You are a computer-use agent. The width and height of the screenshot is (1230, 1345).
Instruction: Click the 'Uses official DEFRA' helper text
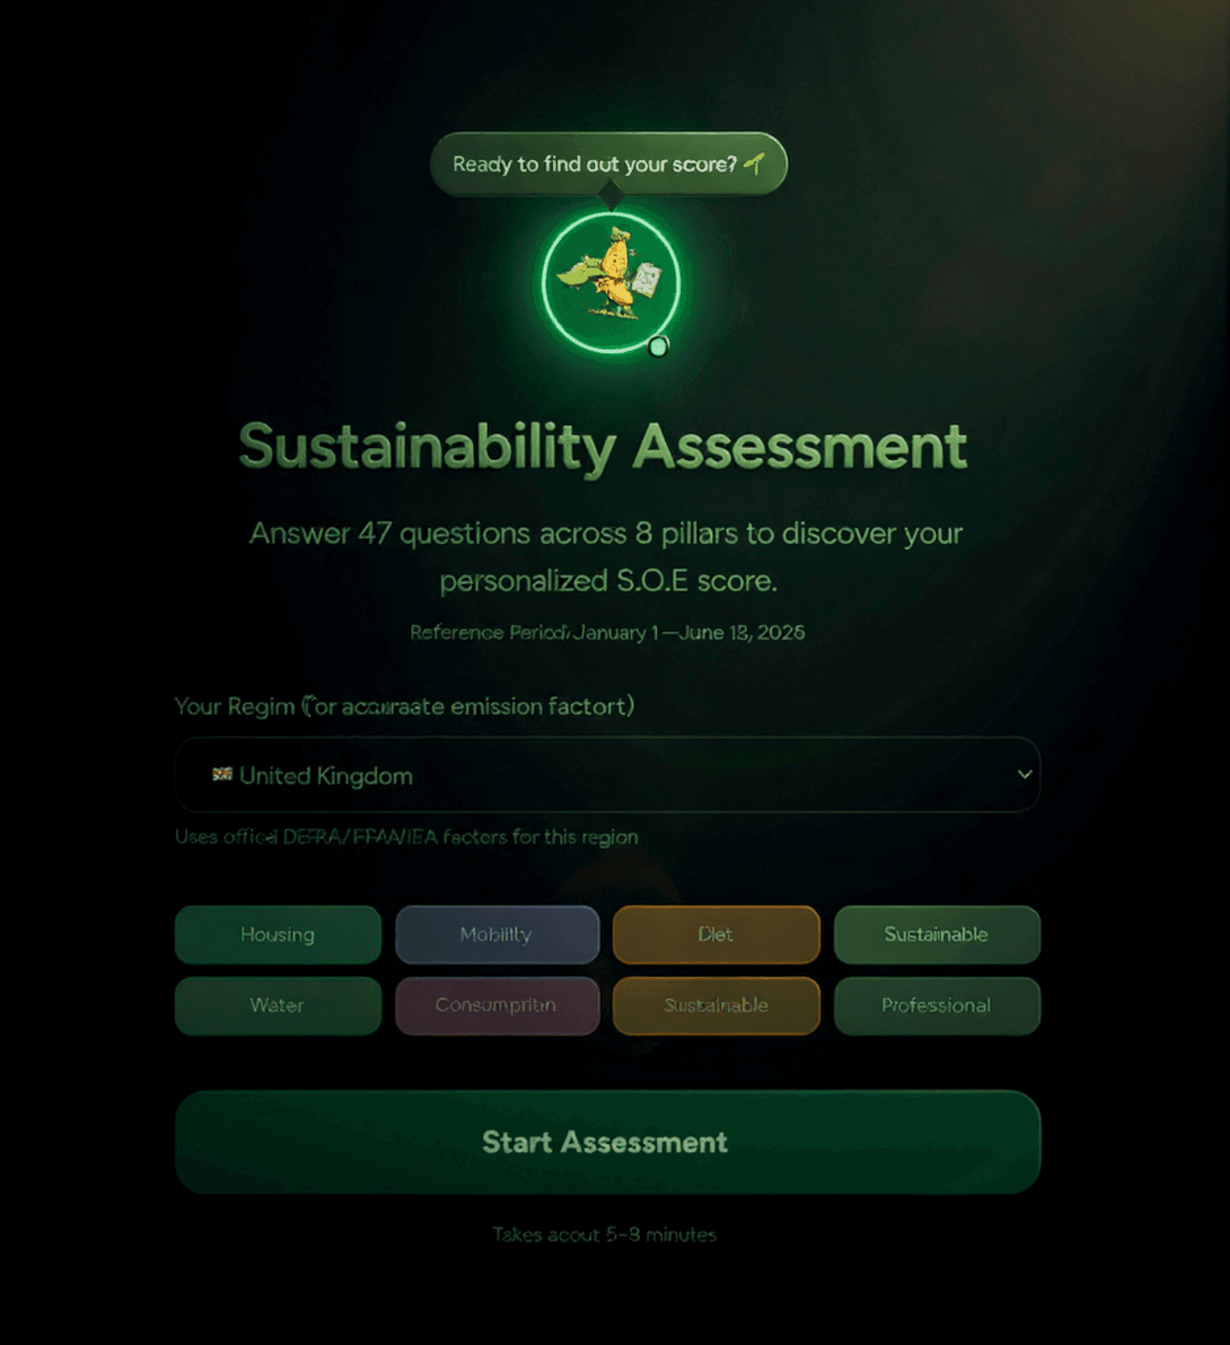[406, 836]
